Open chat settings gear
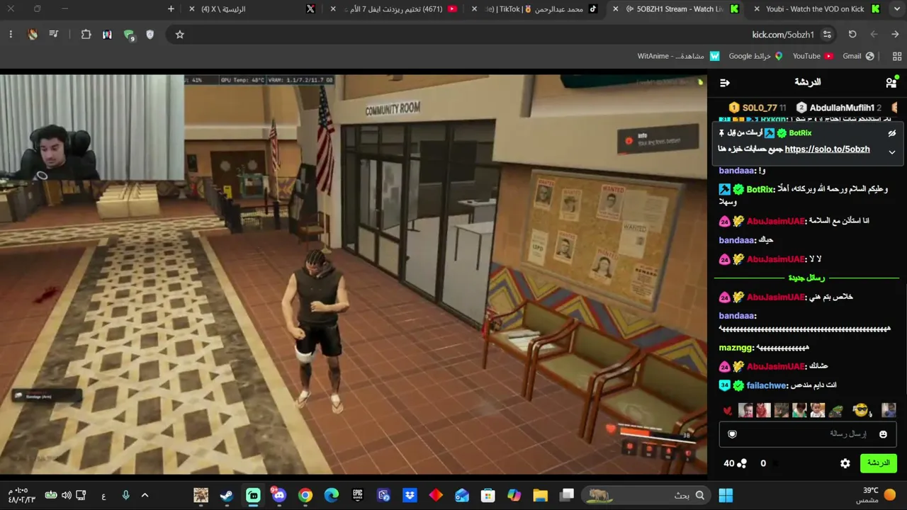The width and height of the screenshot is (907, 510). tap(845, 463)
